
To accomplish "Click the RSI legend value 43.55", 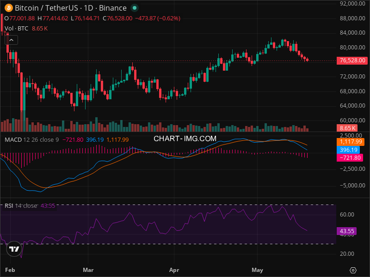I will click(x=48, y=205).
